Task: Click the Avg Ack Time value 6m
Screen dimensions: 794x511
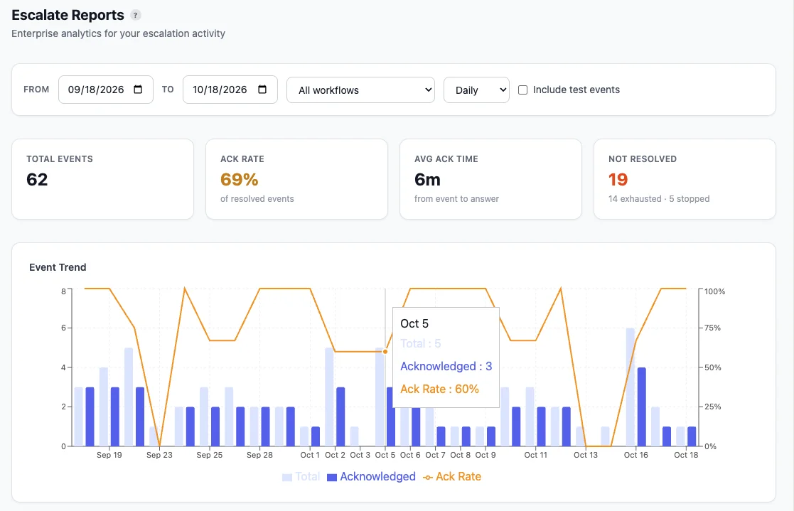Action: pyautogui.click(x=427, y=179)
